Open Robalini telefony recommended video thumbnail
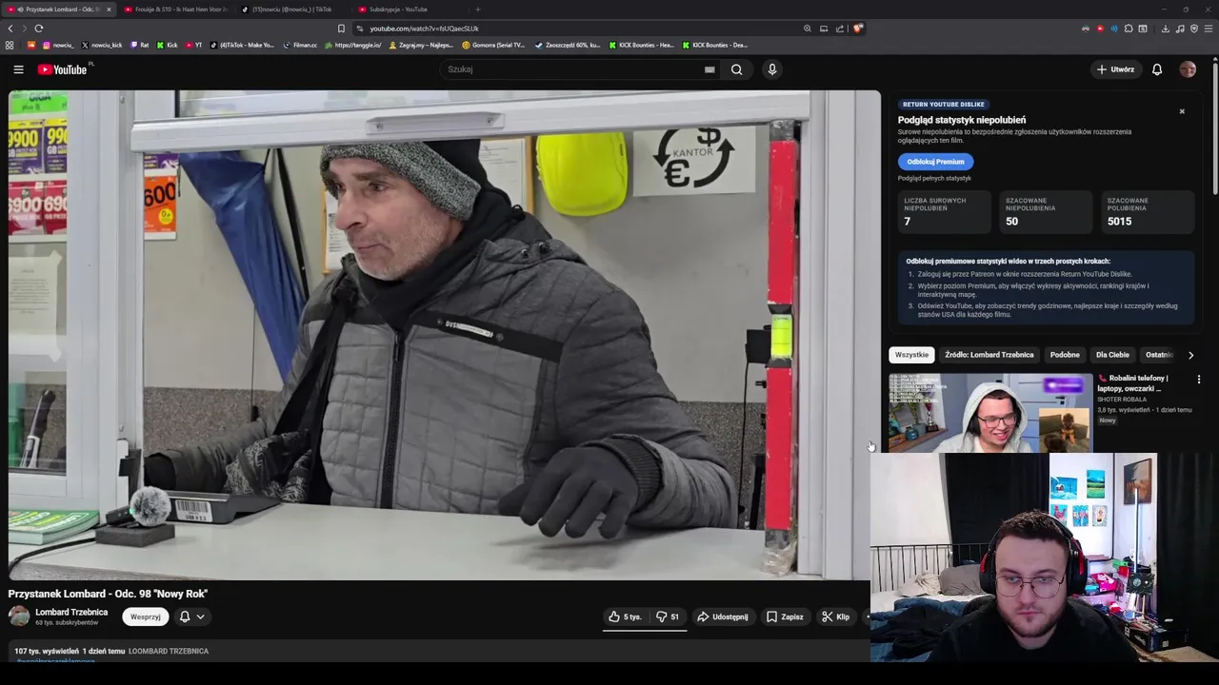Image resolution: width=1219 pixels, height=685 pixels. tap(990, 413)
